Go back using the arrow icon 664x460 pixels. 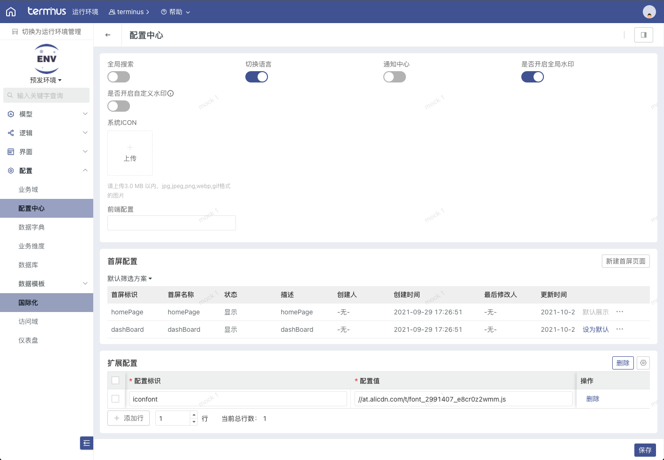pos(108,35)
